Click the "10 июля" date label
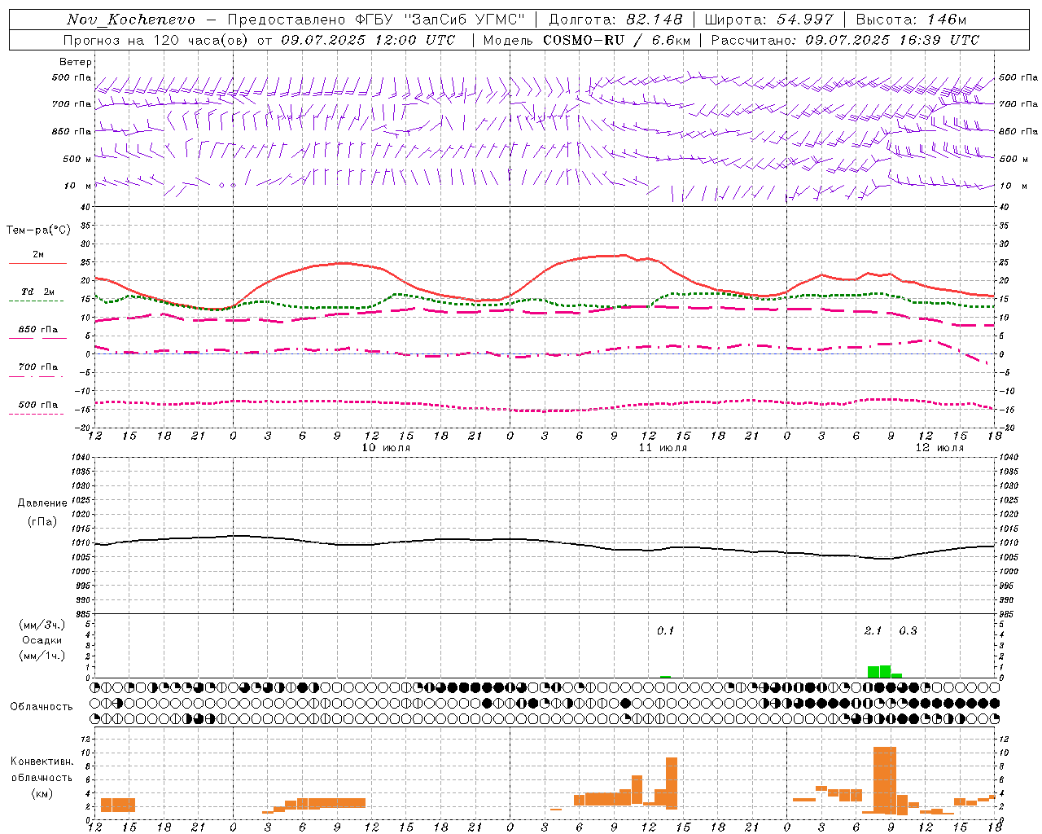Screen dimensions: 1042x834 (386, 448)
